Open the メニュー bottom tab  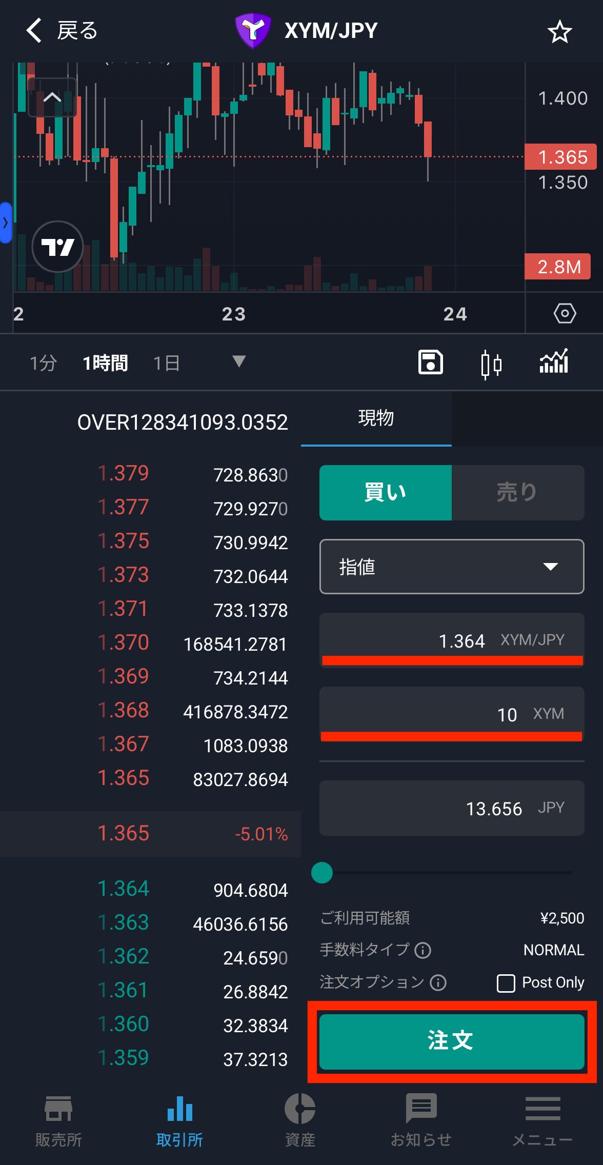click(542, 1122)
